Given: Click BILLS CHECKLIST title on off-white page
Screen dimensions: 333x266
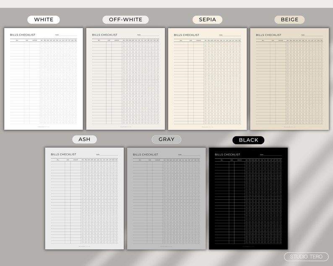Looking at the screenshot, I should click(x=104, y=35).
